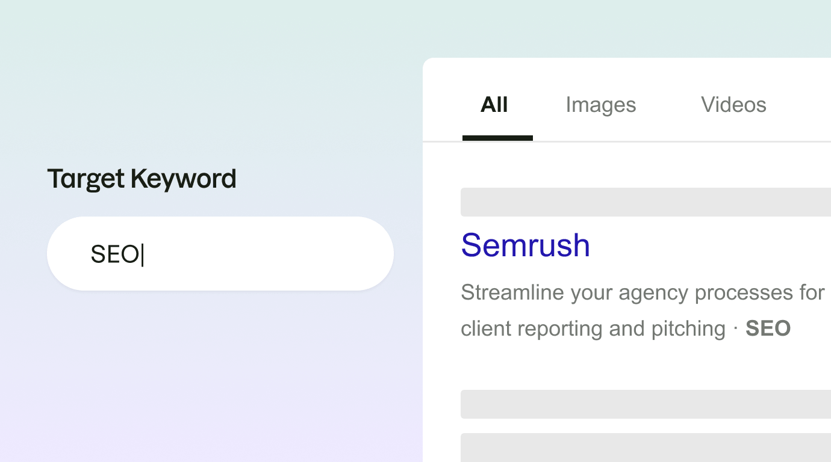This screenshot has height=462, width=831.
Task: Open the Videos tab
Action: tap(733, 105)
